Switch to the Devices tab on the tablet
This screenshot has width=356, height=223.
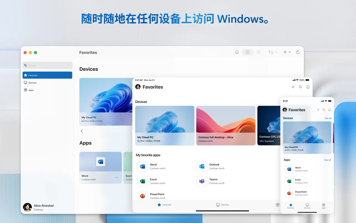[223, 205]
